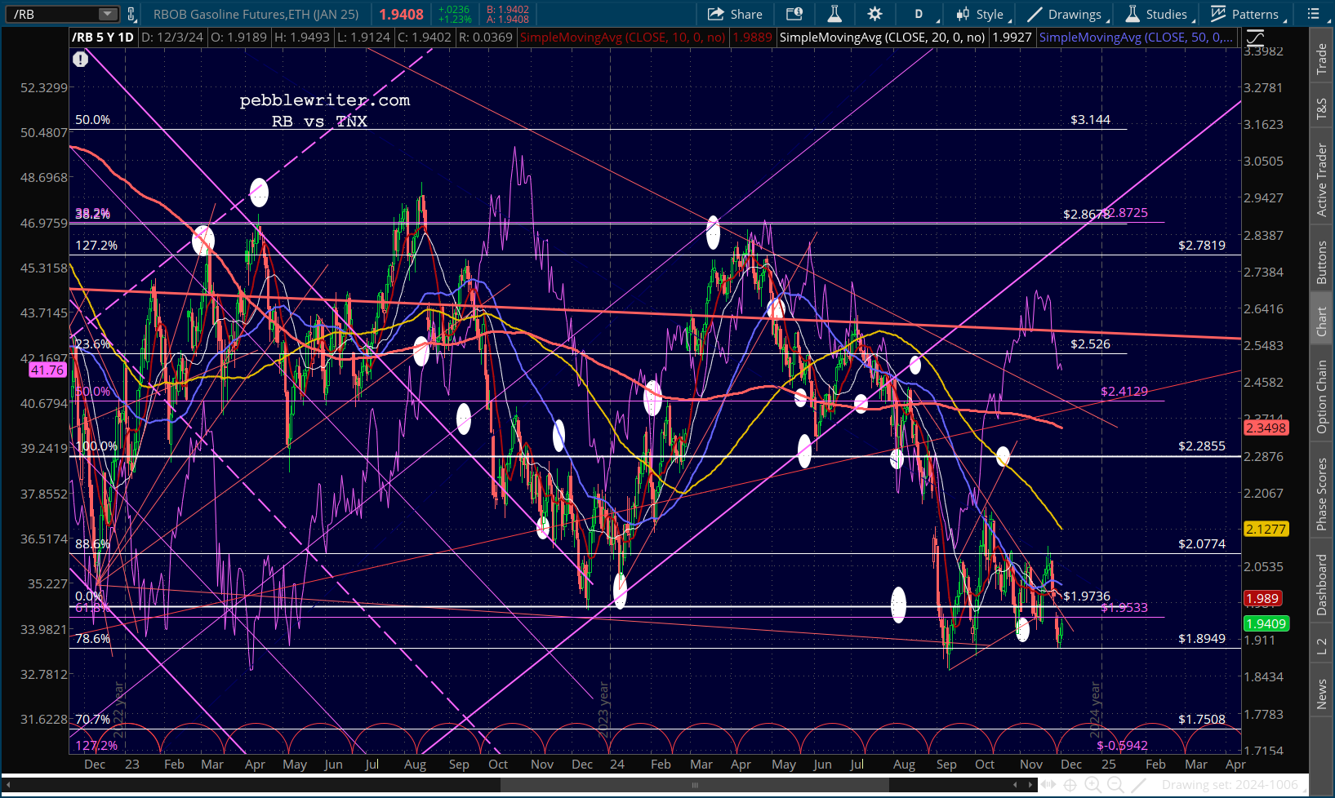Click the chart icon right of the studies header

[1255, 38]
